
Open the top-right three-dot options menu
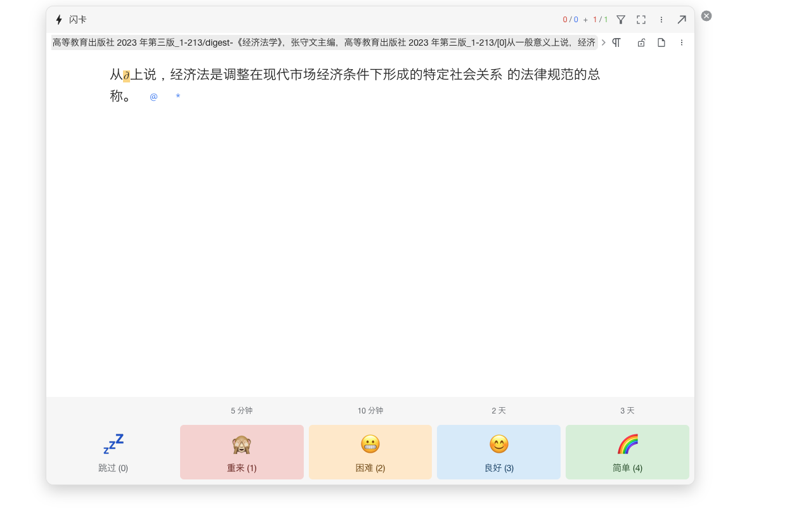tap(661, 20)
